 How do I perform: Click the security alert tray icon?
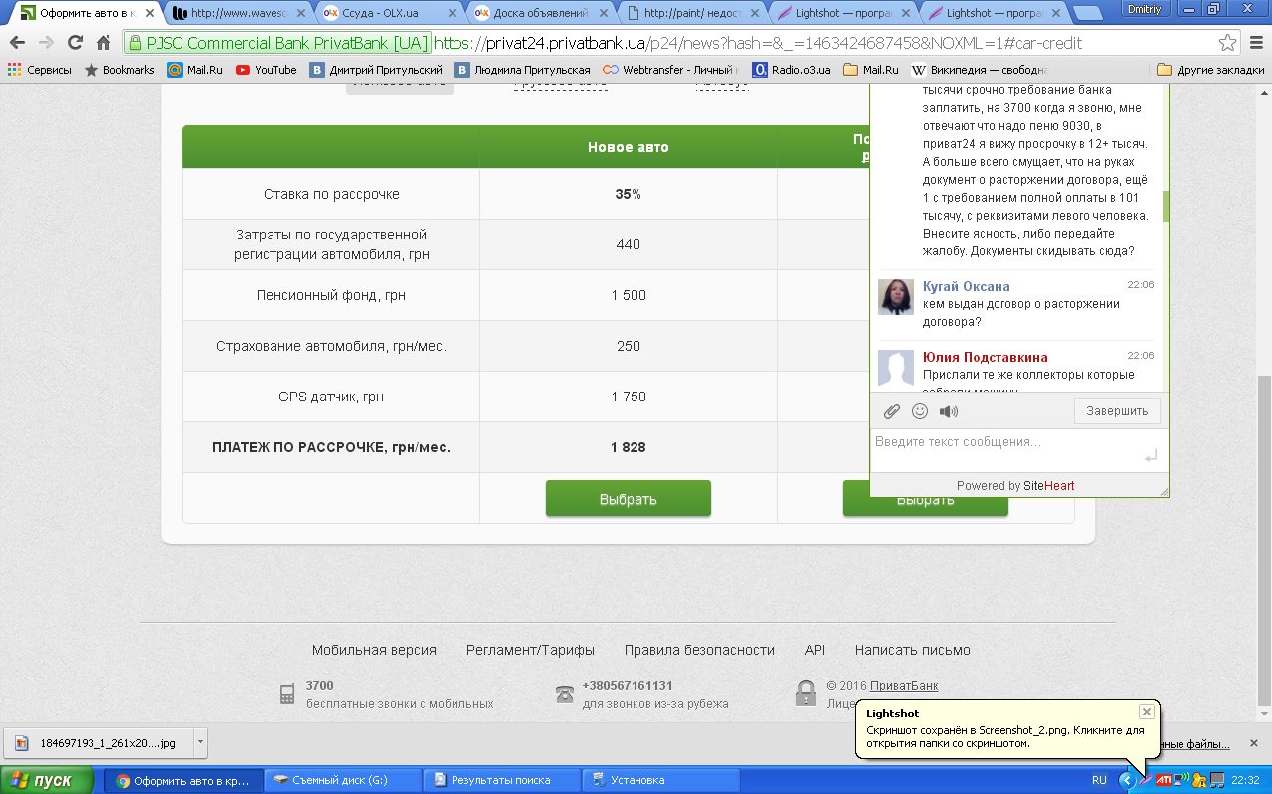click(x=1199, y=780)
